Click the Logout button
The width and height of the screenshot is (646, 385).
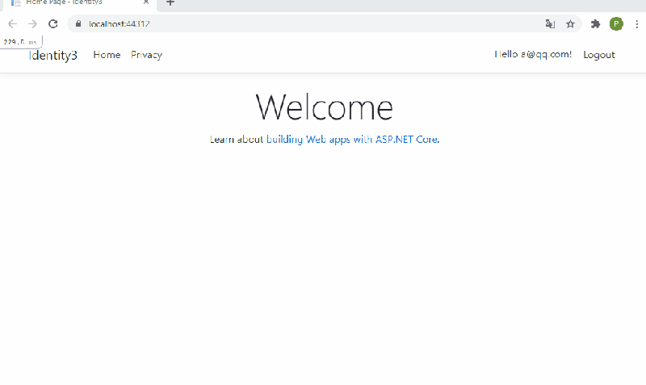coord(598,55)
